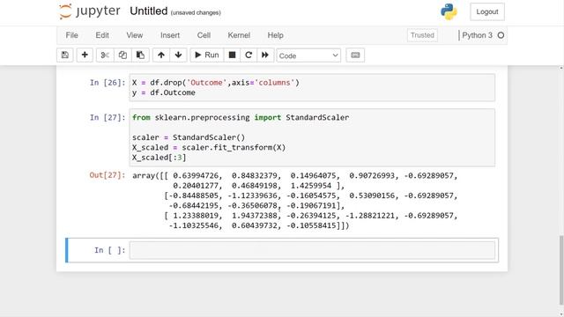The image size is (564, 317).
Task: Cut selected cells with scissors icon
Action: (x=105, y=55)
